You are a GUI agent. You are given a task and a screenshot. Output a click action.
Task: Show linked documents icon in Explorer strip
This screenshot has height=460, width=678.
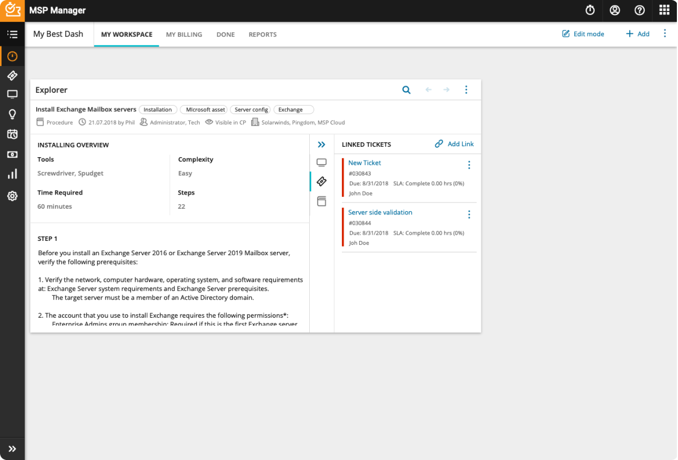[321, 201]
